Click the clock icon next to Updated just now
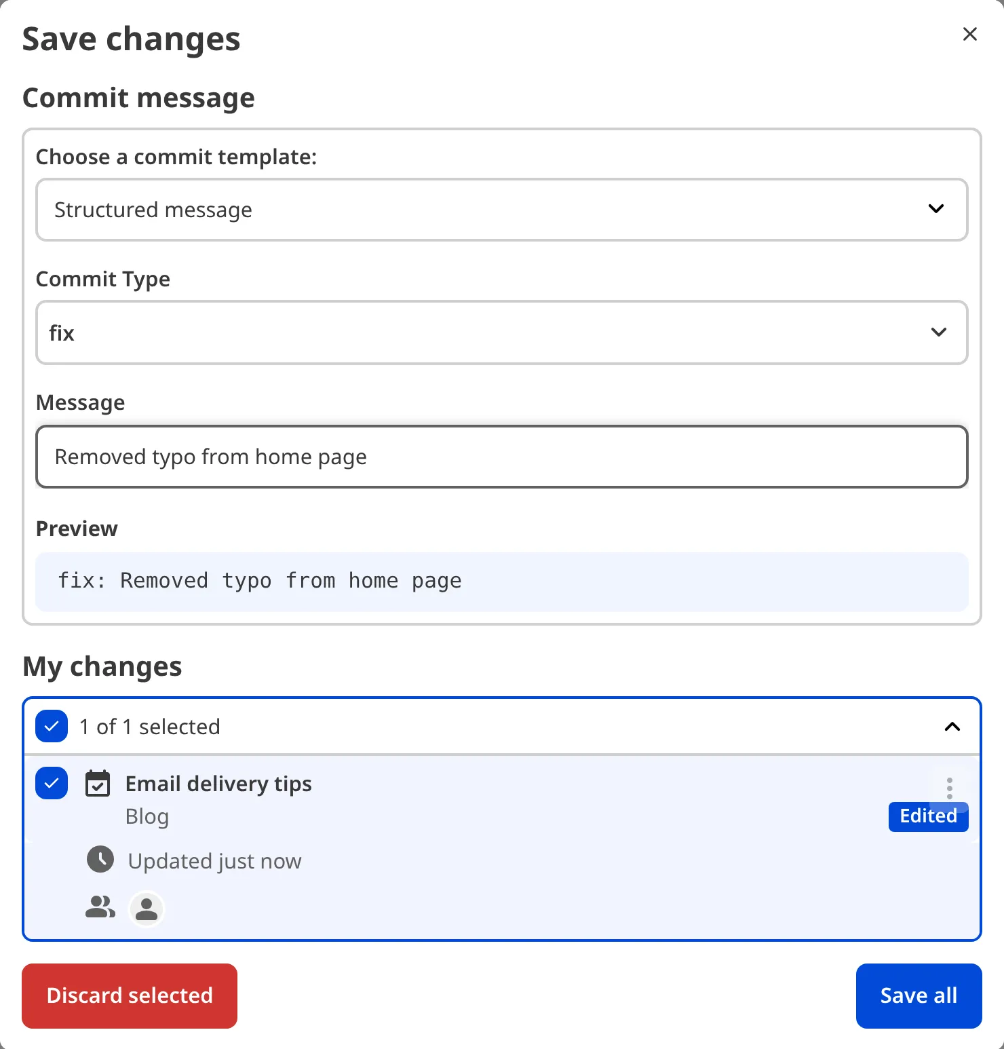 [100, 860]
